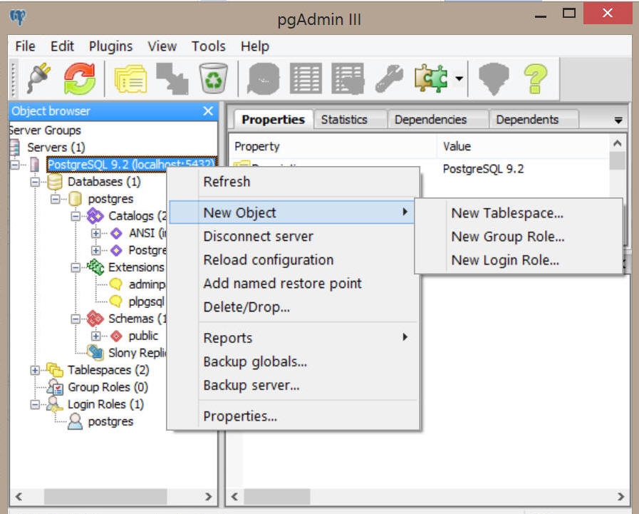Expand the Tablespaces (2) node
The image size is (639, 514).
35,370
